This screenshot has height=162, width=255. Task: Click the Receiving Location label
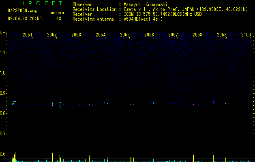[94, 9]
